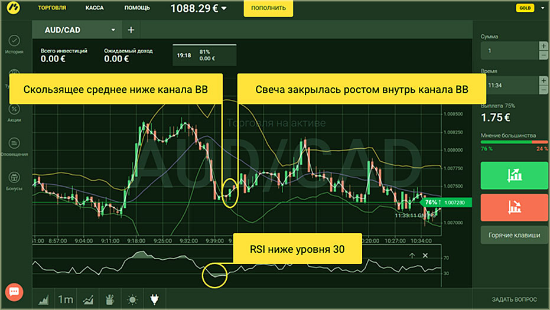Toggle the light theme sun icon
The width and height of the screenshot is (550, 310).
(132, 299)
